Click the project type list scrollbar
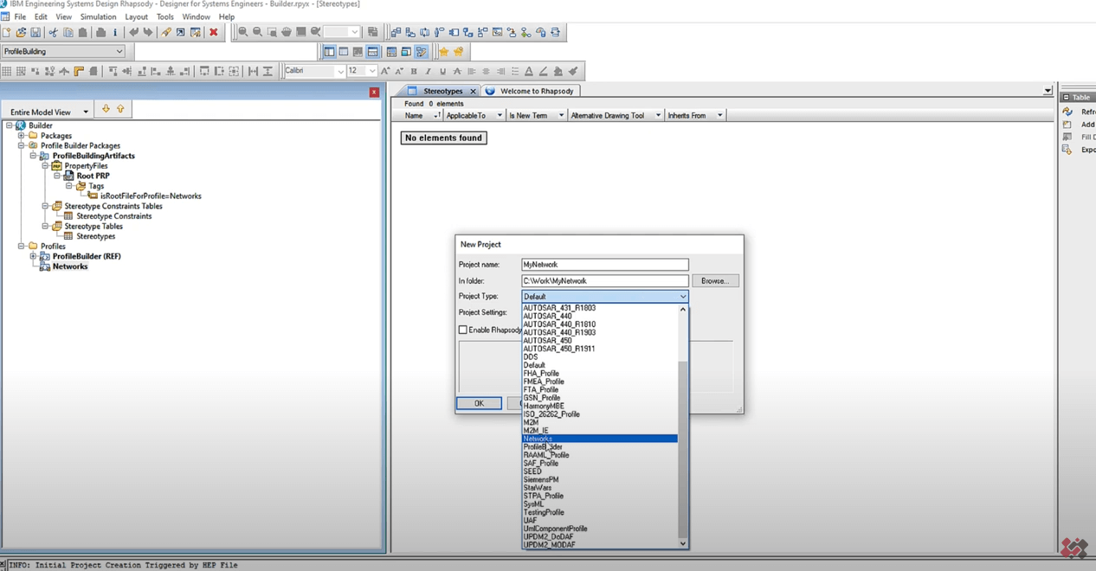The image size is (1096, 571). [x=683, y=448]
